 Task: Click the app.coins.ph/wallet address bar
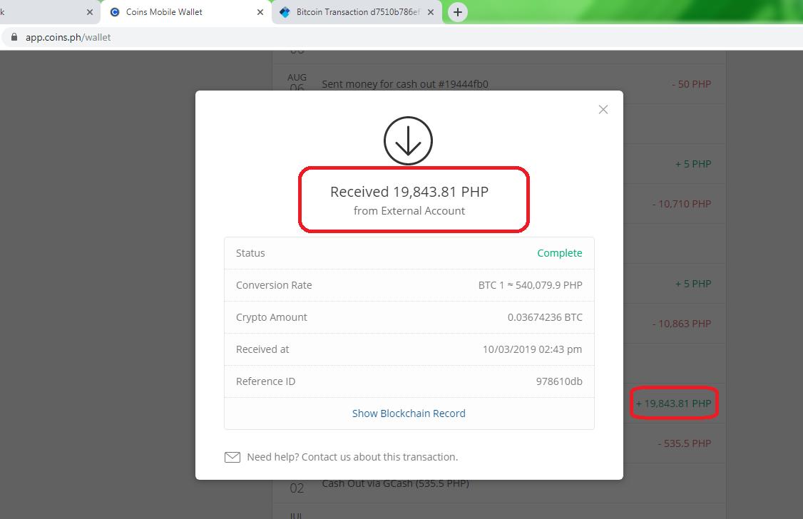pos(401,37)
